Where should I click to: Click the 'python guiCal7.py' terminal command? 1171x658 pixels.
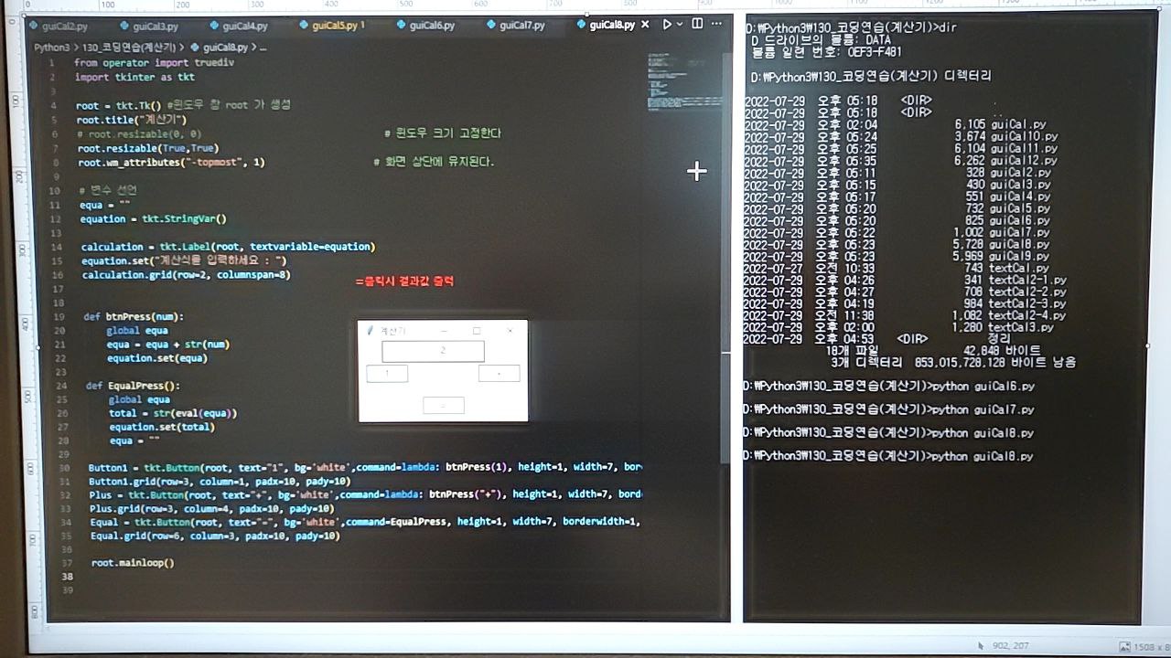983,410
